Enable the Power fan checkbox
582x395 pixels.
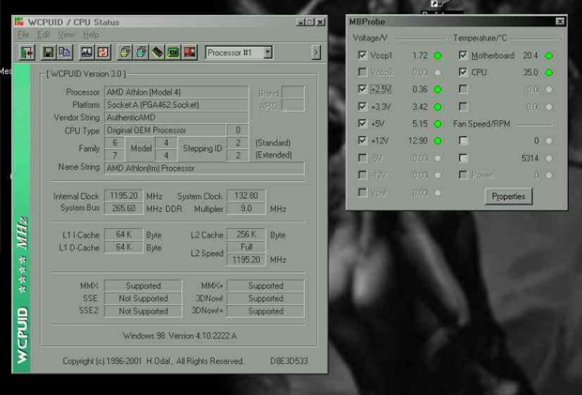click(463, 175)
